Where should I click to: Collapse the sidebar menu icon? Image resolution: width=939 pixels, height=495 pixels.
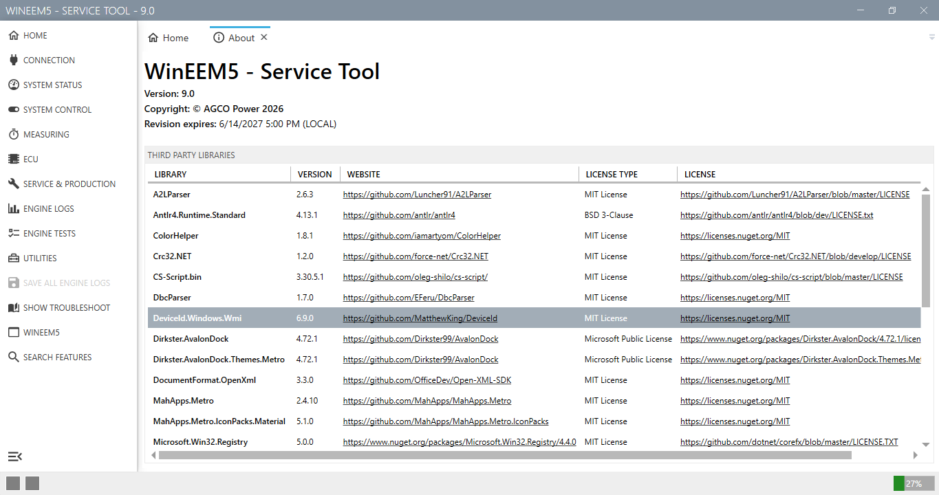coord(14,456)
